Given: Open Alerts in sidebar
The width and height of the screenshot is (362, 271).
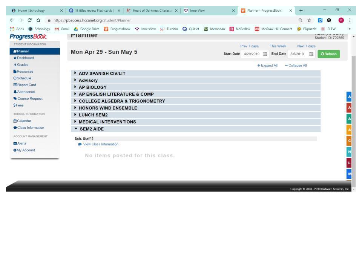Looking at the screenshot, I should pos(20,143).
